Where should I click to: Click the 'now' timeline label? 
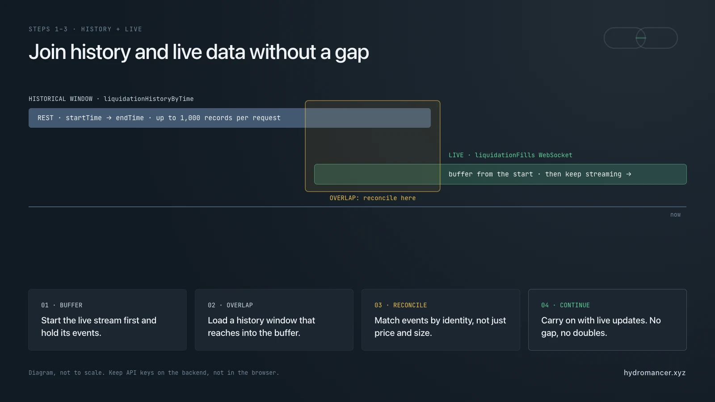point(675,215)
